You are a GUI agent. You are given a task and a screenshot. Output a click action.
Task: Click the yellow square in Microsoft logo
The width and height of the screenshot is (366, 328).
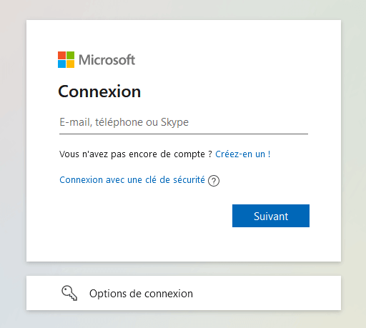[x=70, y=64]
